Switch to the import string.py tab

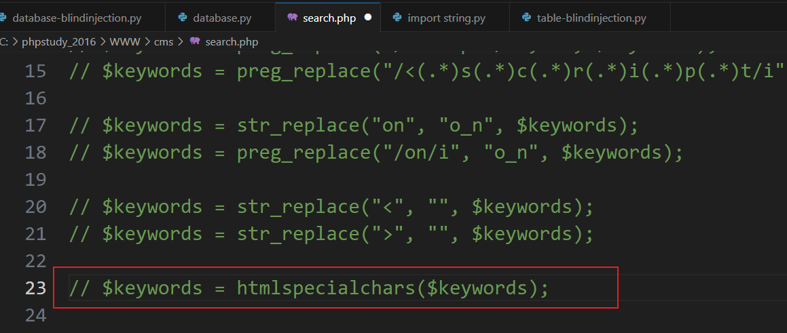pyautogui.click(x=445, y=18)
